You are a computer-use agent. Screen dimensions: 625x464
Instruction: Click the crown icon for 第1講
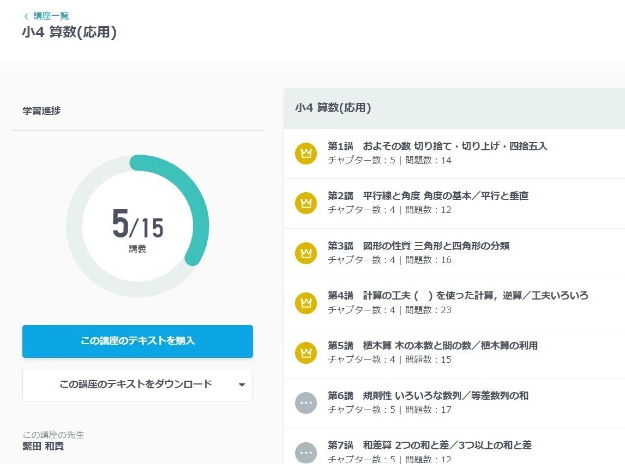306,153
